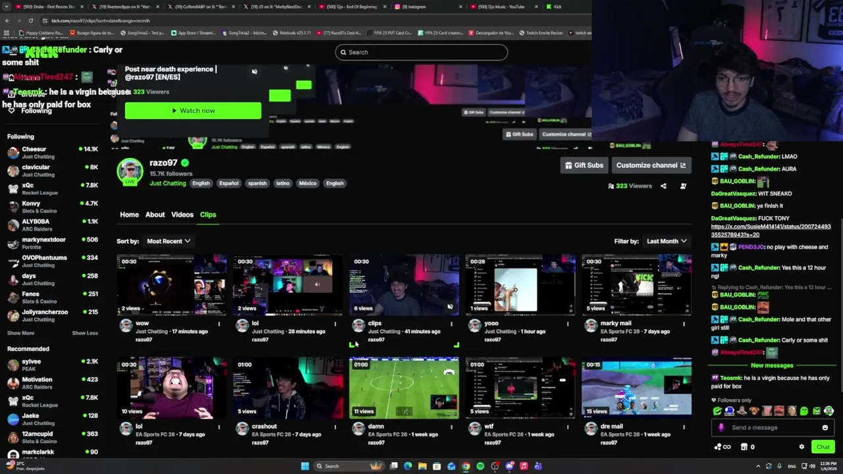Open options menu for 'lol' clip 28 minutes ago
The height and width of the screenshot is (474, 843).
(335, 323)
